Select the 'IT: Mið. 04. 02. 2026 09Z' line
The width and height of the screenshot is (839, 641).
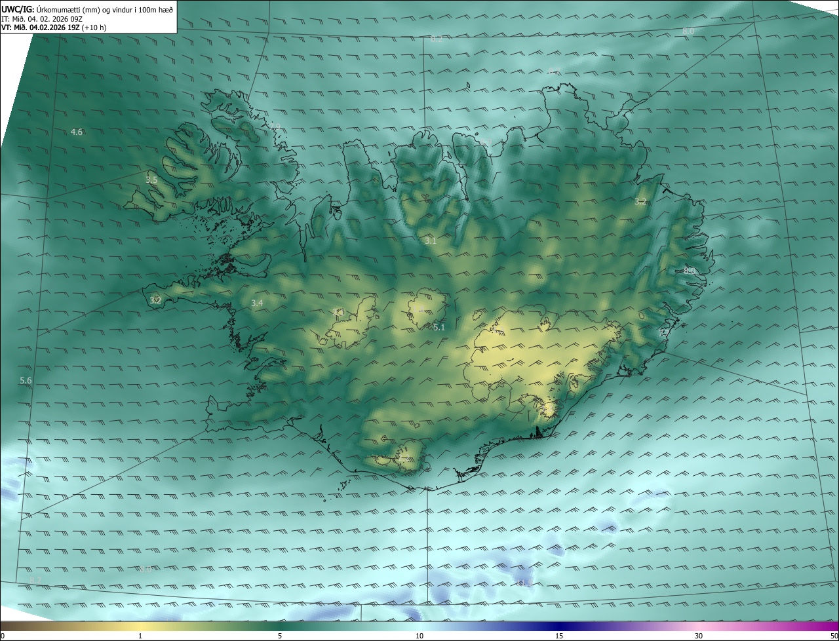43,19
